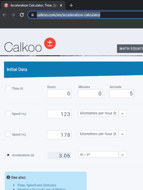Click the Hours column label
The height and width of the screenshot is (190, 143).
click(51, 87)
